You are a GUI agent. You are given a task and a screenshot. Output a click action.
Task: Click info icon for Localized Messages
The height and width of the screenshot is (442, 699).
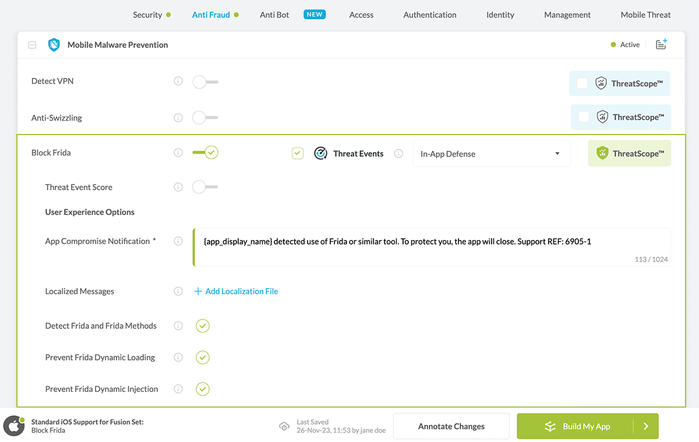(178, 291)
